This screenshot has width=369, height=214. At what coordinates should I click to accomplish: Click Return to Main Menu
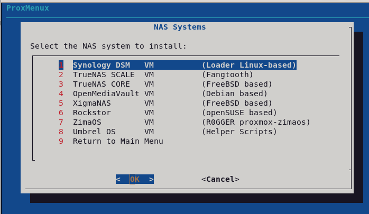[118, 141]
